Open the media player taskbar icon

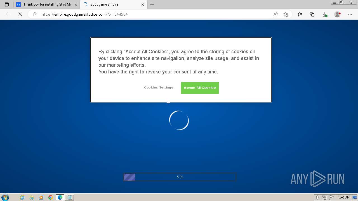(x=41, y=197)
